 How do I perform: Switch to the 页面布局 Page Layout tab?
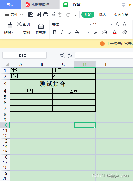click(x=121, y=15)
